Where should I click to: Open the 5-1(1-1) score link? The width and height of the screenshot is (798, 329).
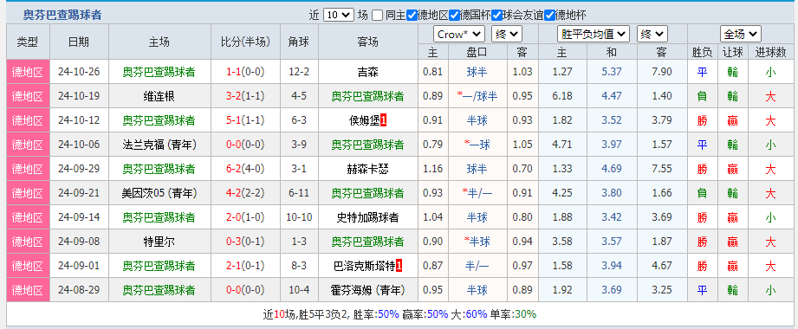click(x=245, y=120)
